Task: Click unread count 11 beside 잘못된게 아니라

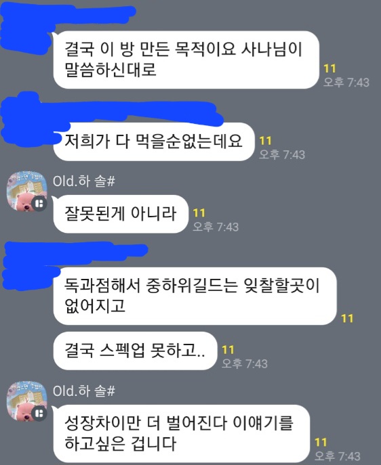Action: pos(199,213)
